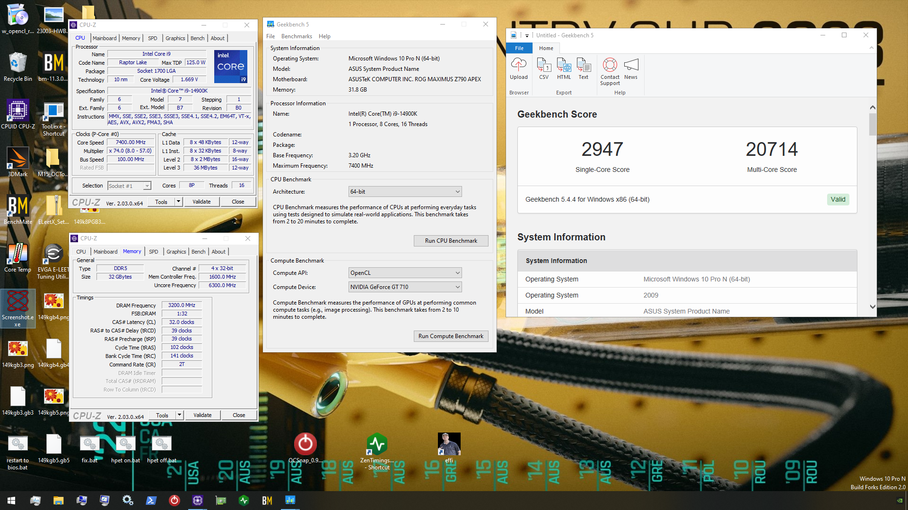
Task: Open the File tab in Geekbench browser
Action: pos(519,48)
